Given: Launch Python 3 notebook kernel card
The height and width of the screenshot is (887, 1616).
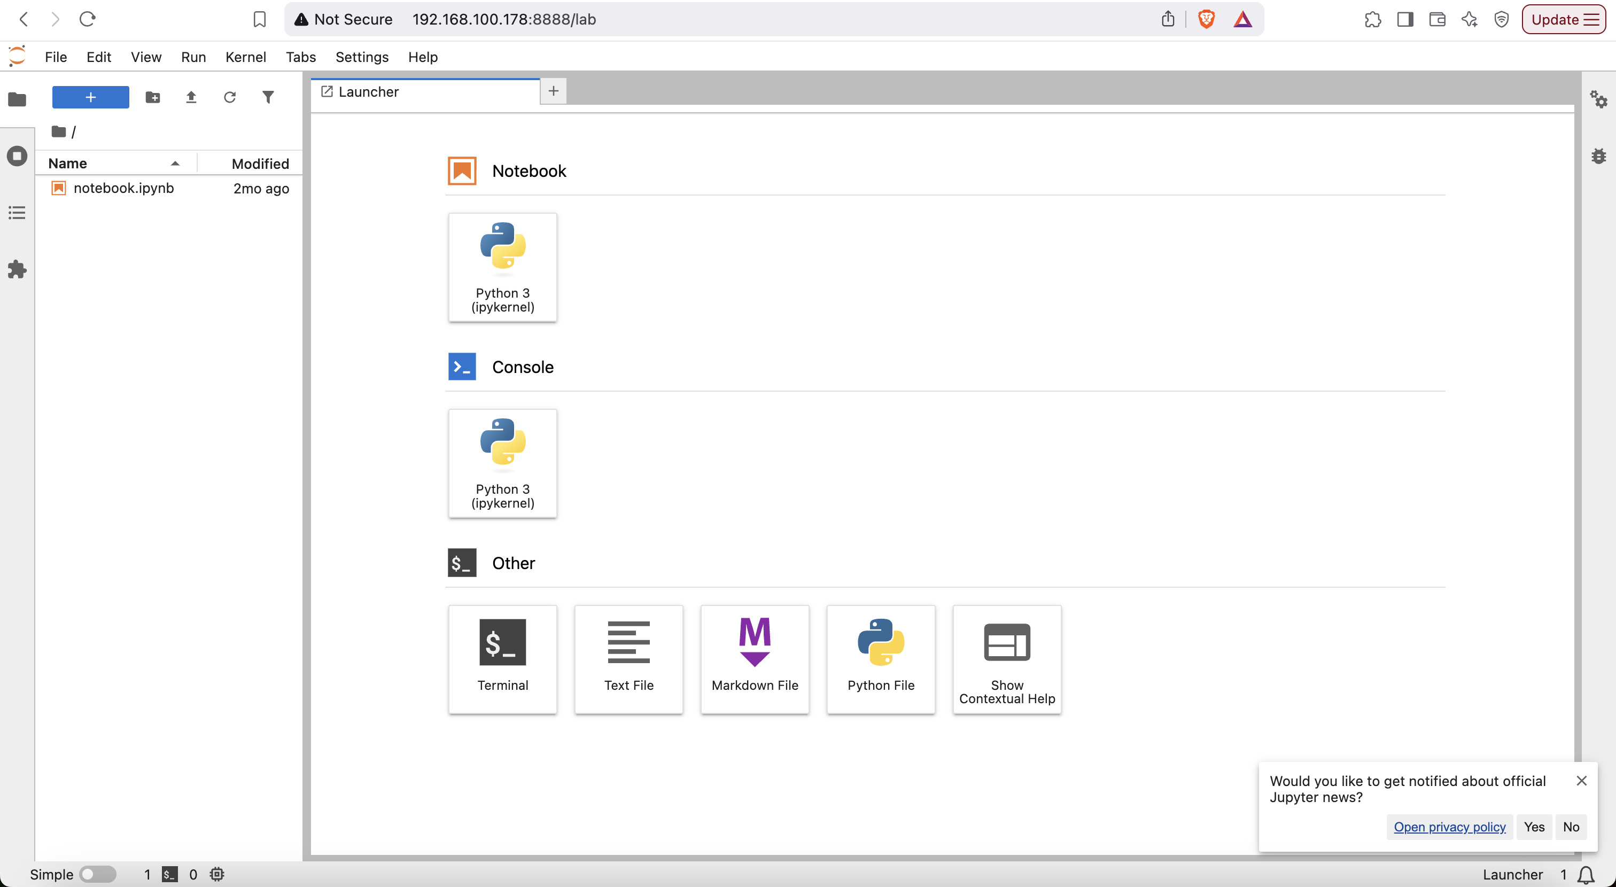Looking at the screenshot, I should pyautogui.click(x=502, y=268).
